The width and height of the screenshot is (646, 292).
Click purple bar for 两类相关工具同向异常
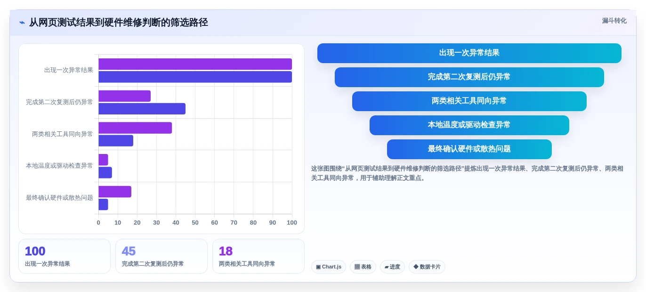coord(135,128)
